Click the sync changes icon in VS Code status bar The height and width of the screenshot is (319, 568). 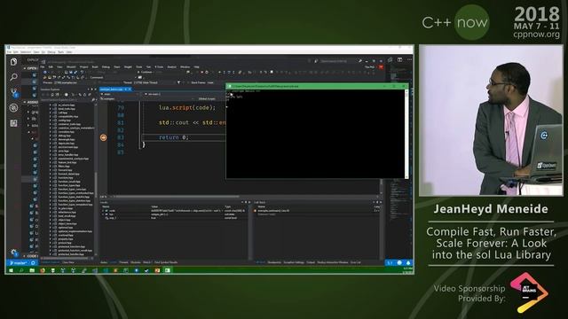(33, 262)
